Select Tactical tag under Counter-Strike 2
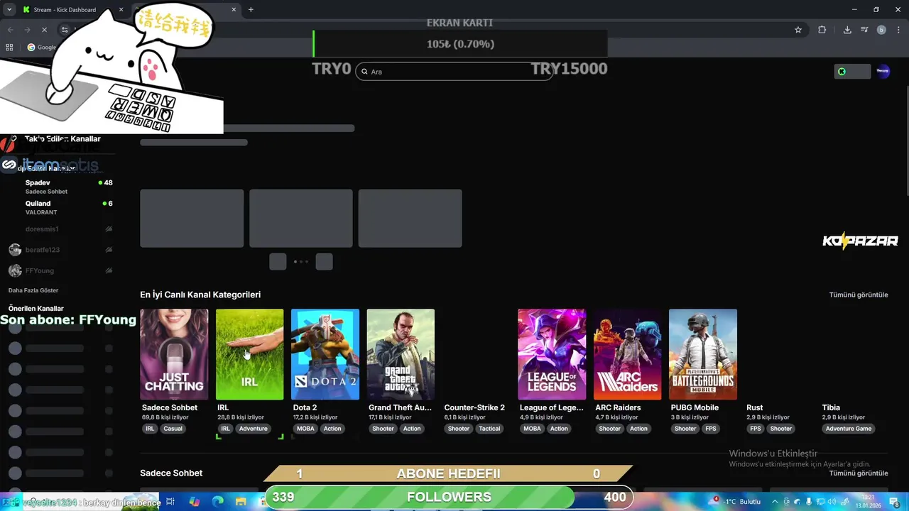Screen dimensions: 909x511 click(x=489, y=429)
